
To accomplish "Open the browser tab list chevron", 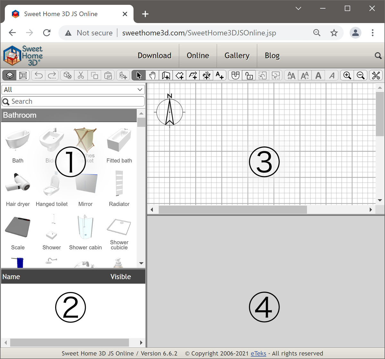I will (x=298, y=9).
